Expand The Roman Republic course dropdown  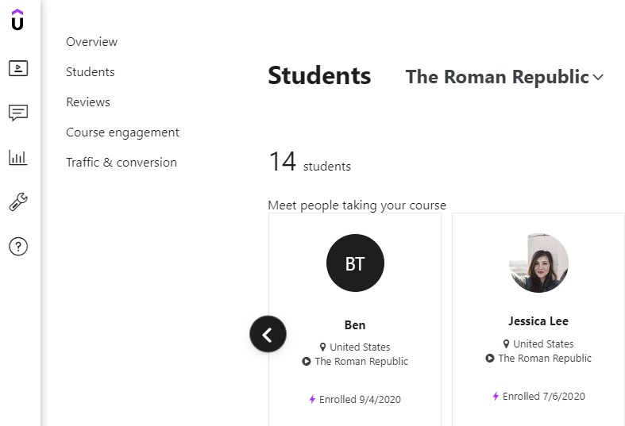point(497,77)
